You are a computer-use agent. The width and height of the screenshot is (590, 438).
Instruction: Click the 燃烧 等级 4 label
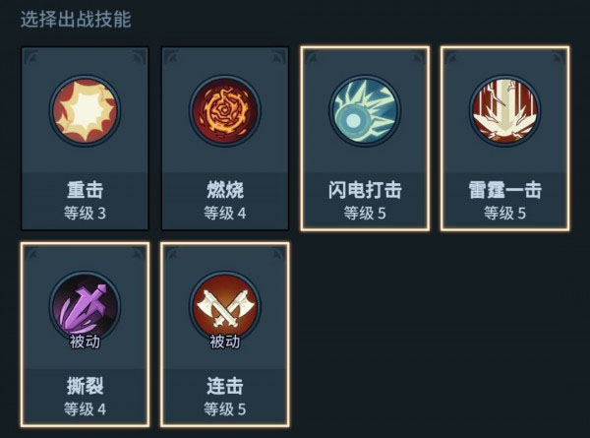(224, 214)
